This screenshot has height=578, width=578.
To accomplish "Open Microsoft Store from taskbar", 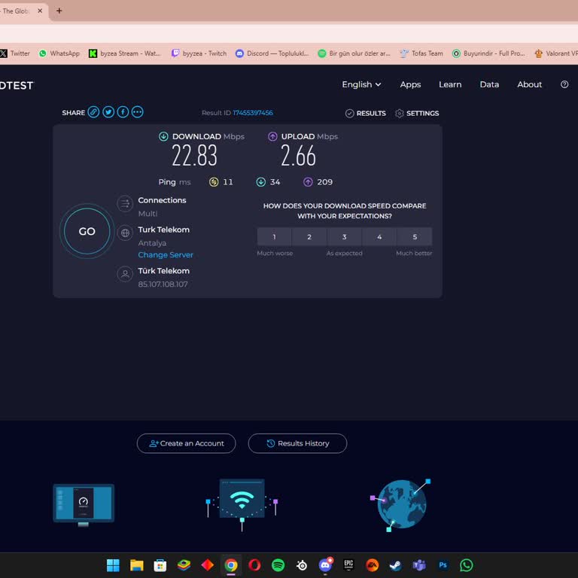I will pyautogui.click(x=160, y=564).
